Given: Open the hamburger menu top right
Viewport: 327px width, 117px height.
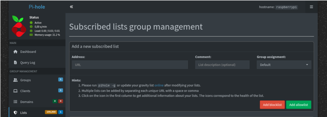Looking at the screenshot, I should pyautogui.click(x=311, y=7).
